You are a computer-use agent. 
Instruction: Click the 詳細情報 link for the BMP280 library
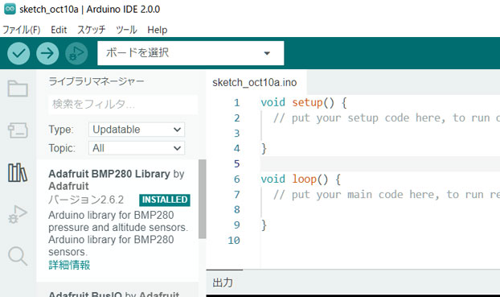coord(69,265)
